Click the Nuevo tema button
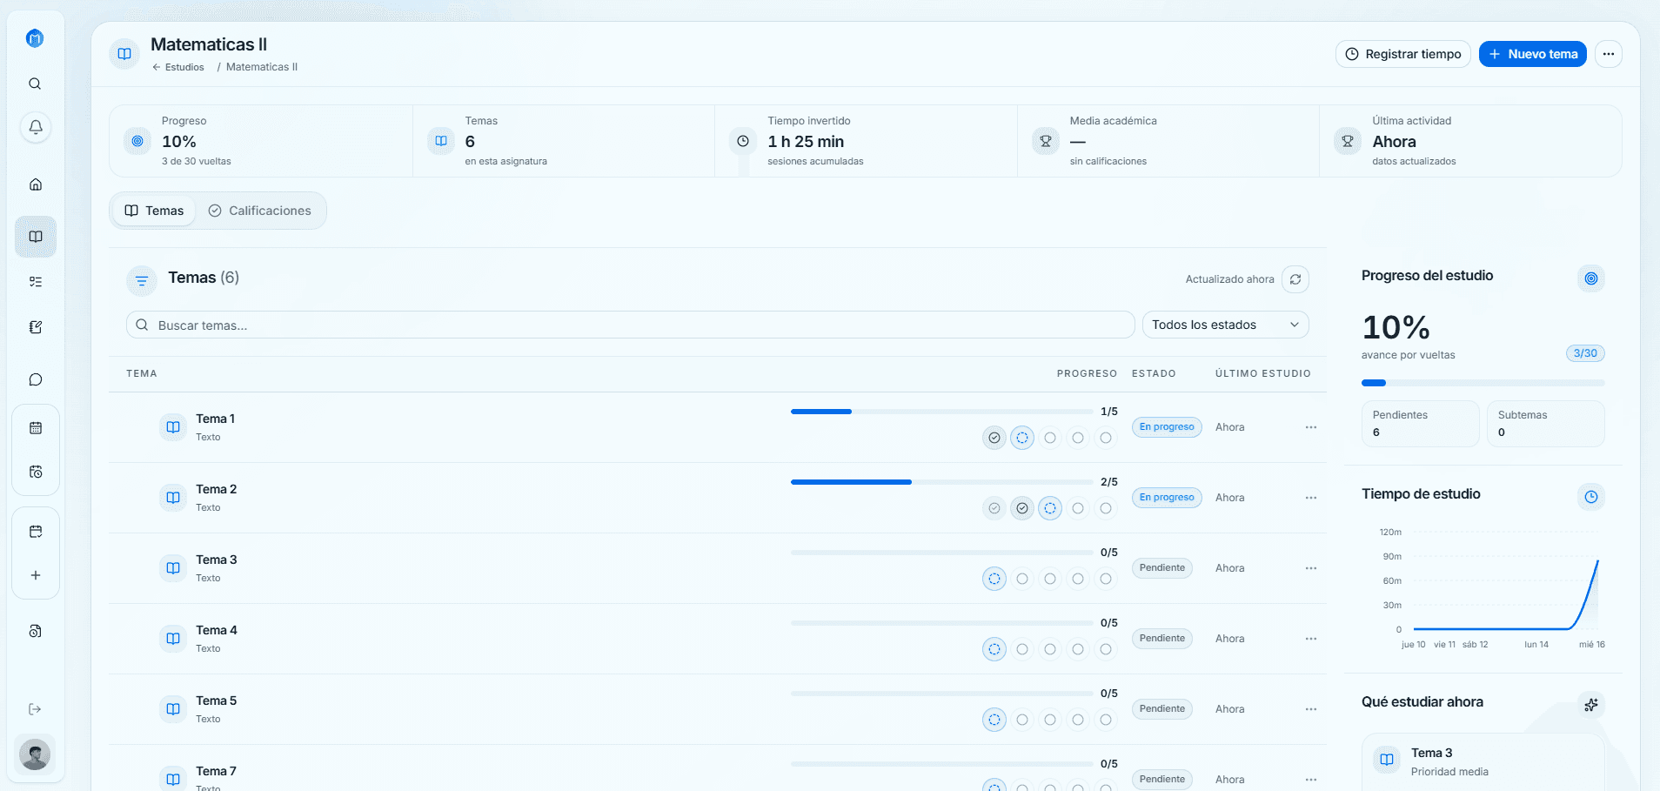 [1533, 54]
